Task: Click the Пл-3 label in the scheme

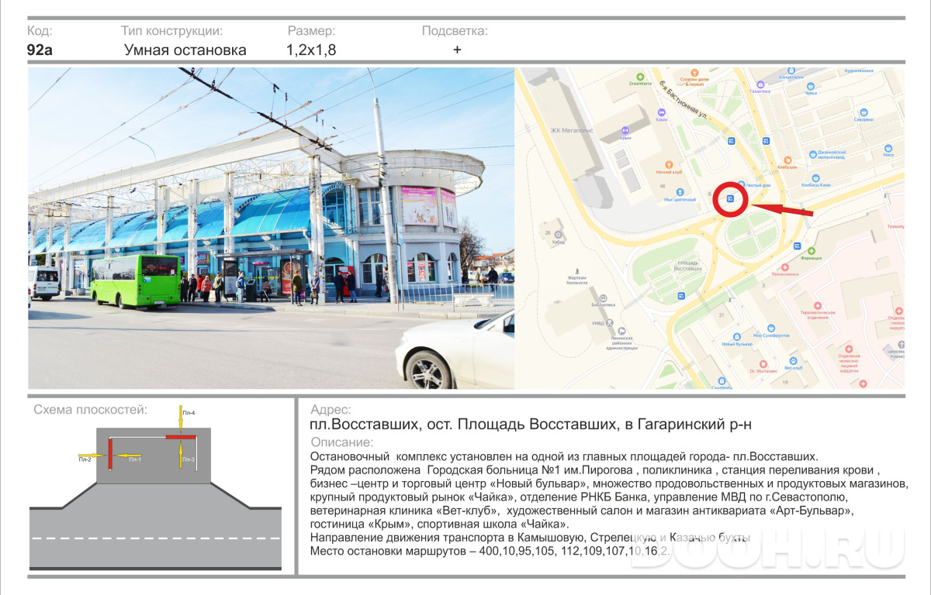Action: pos(189,460)
